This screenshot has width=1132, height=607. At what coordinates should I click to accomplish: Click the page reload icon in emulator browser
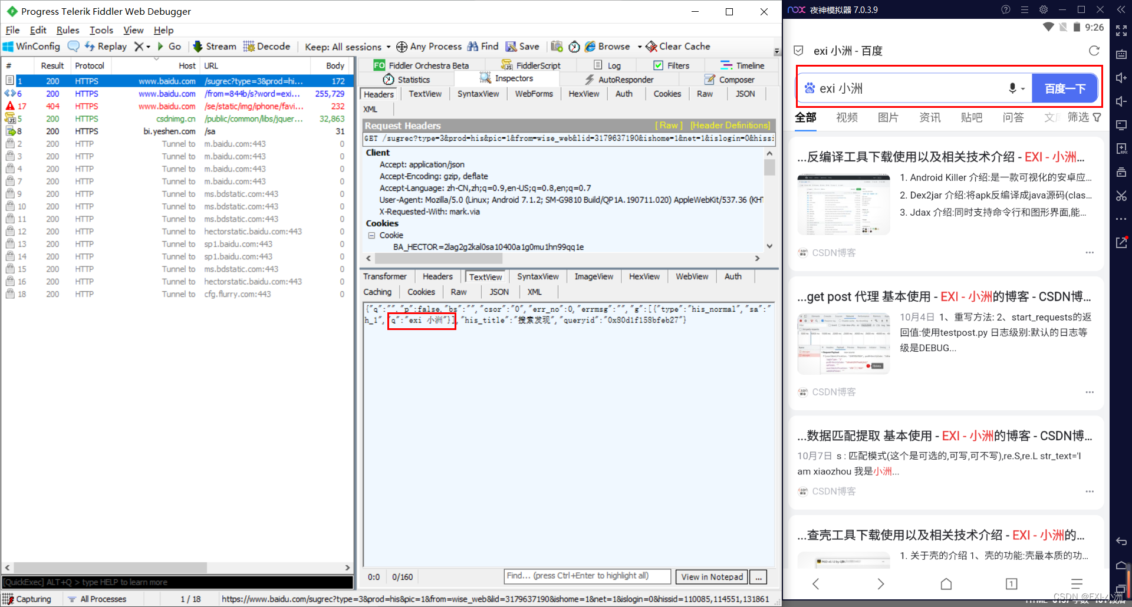click(x=1094, y=51)
